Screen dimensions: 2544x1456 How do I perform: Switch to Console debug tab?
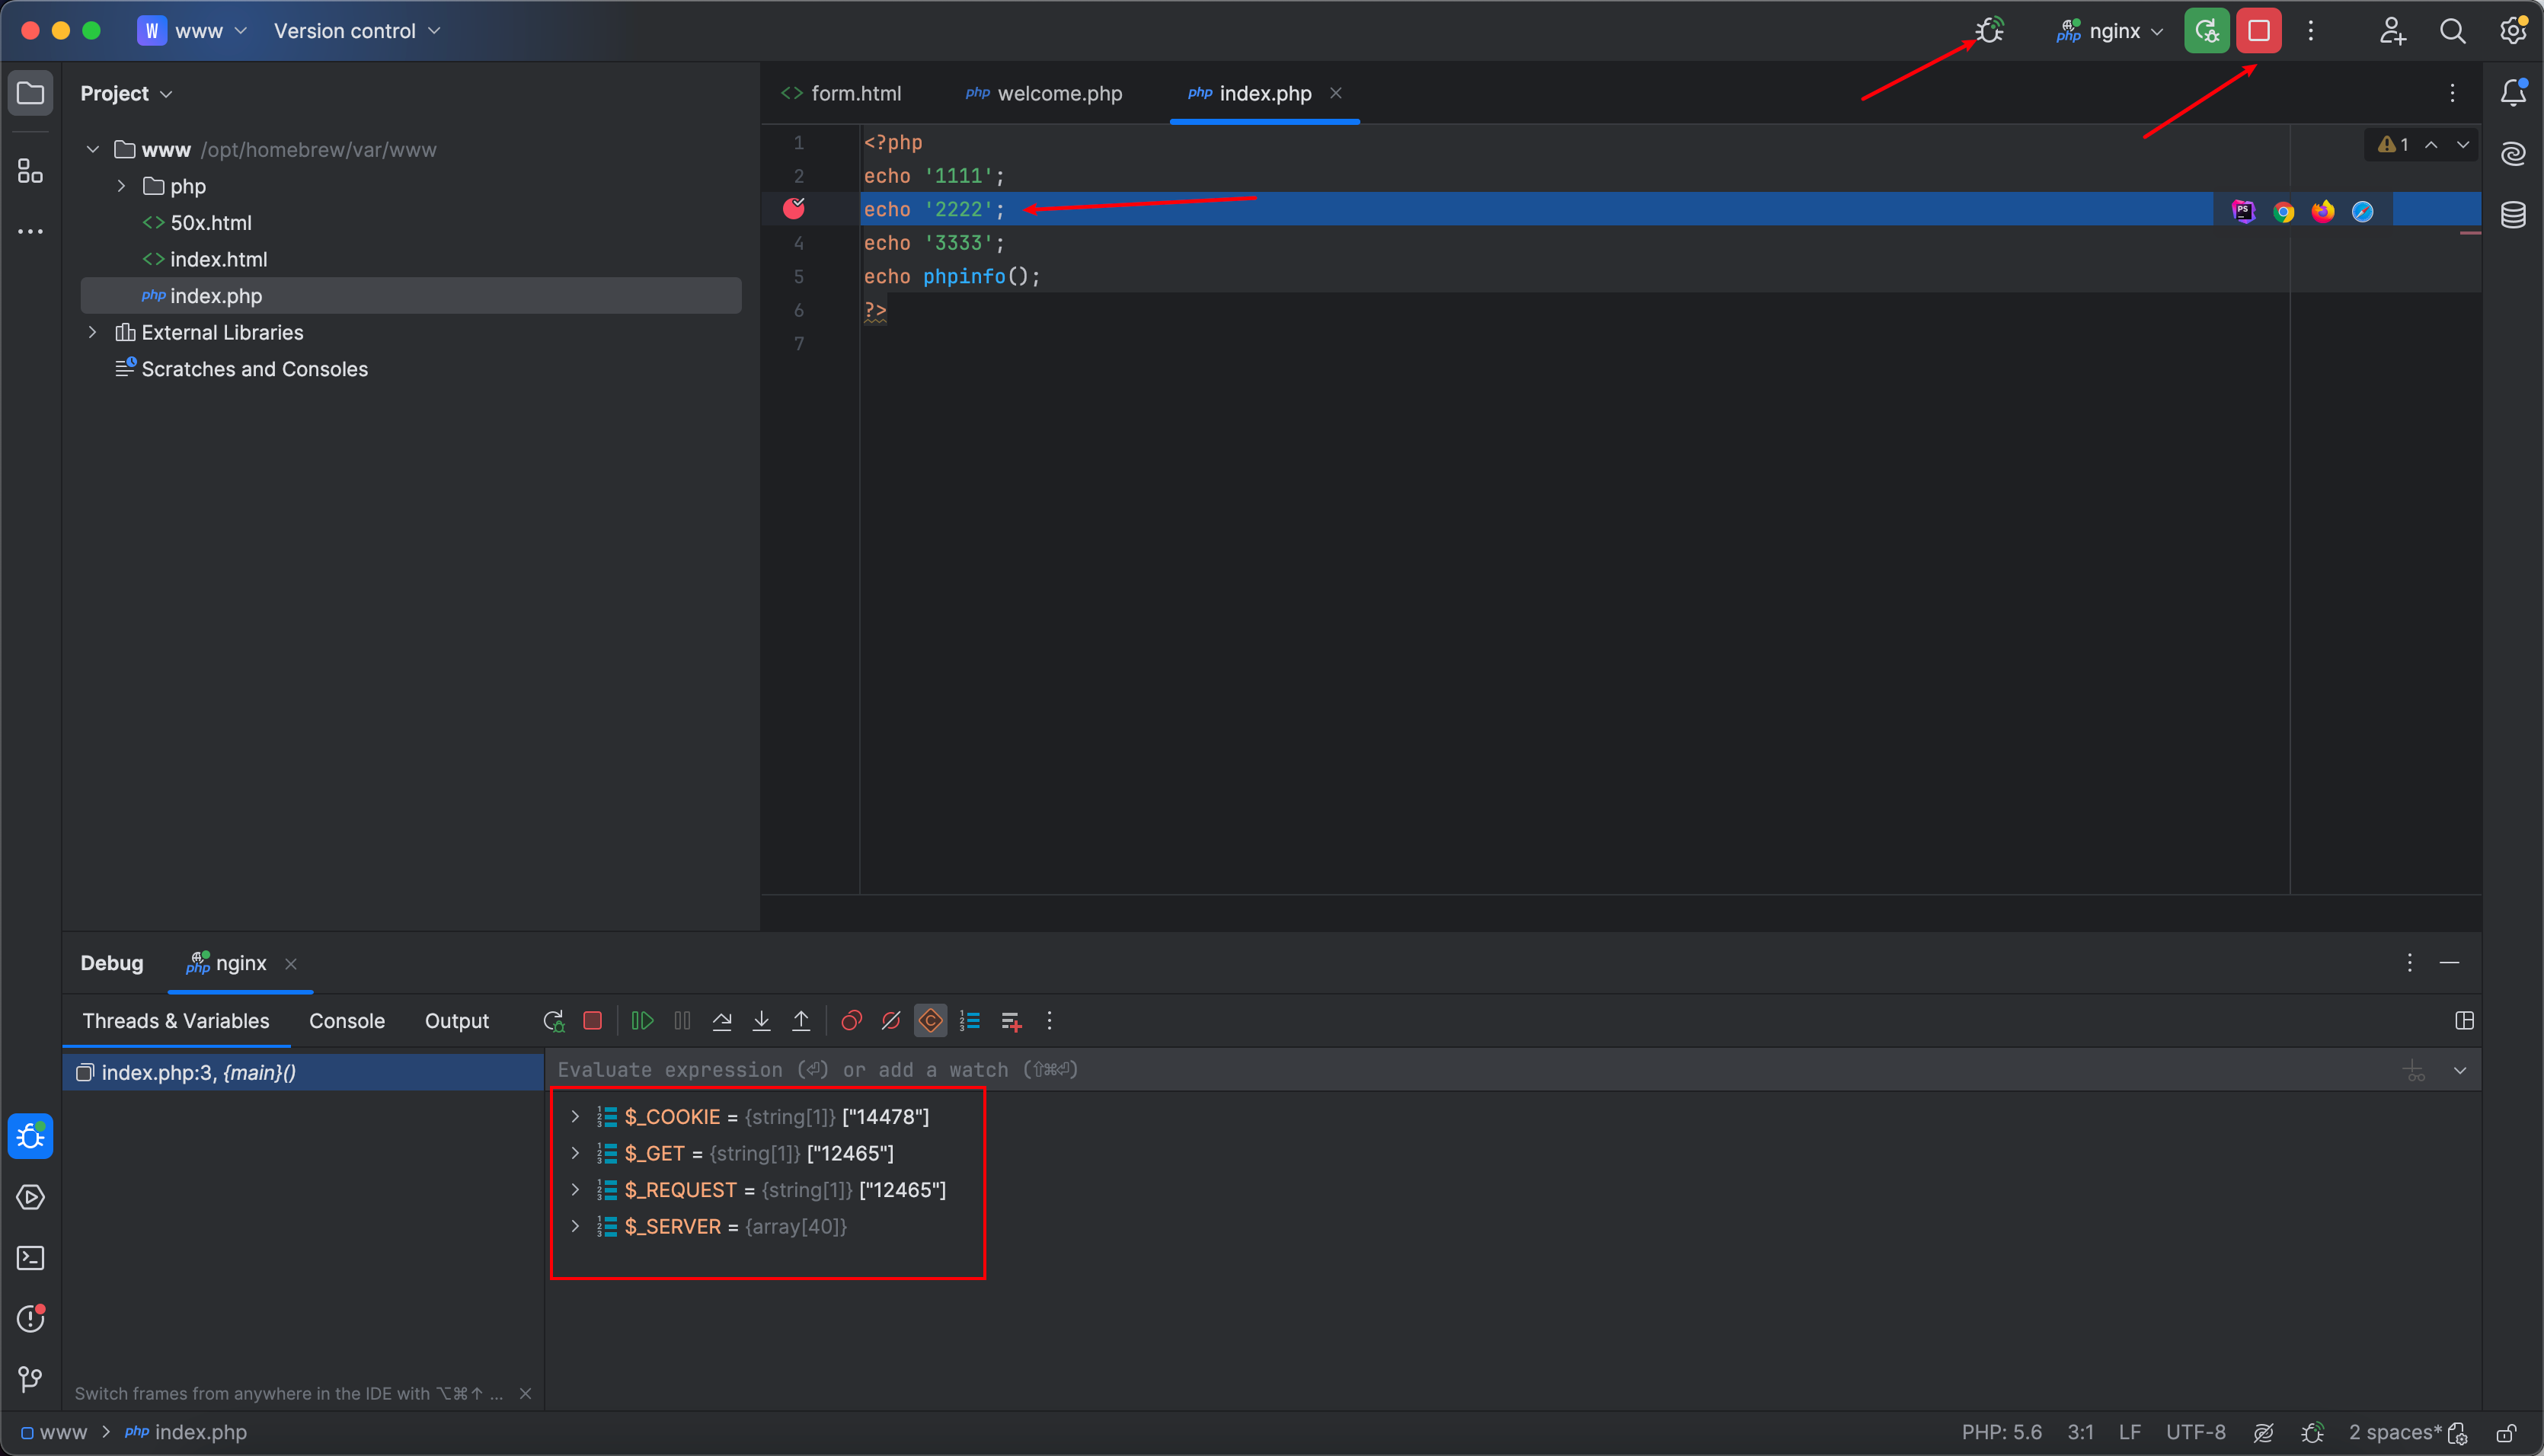pos(347,1021)
